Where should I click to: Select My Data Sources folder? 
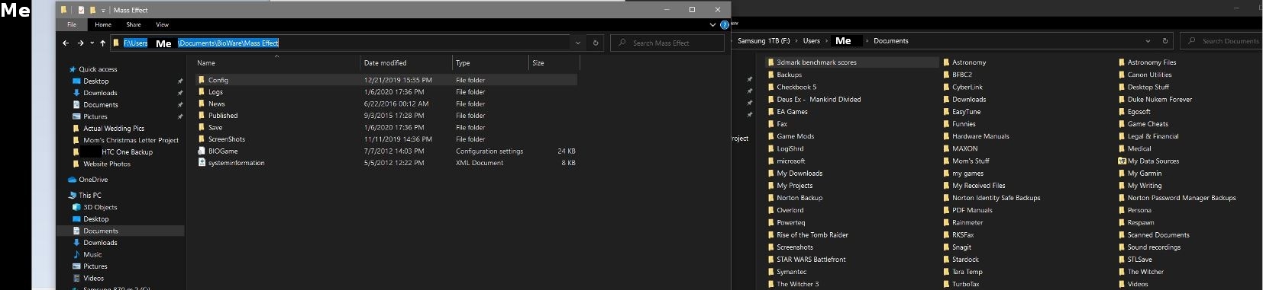[x=1153, y=161]
